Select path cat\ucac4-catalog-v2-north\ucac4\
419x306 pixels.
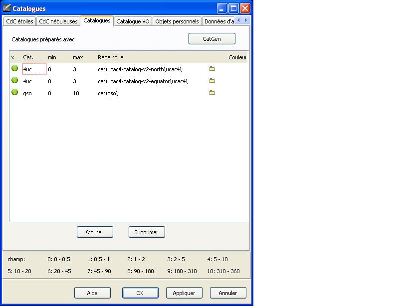tap(140, 69)
